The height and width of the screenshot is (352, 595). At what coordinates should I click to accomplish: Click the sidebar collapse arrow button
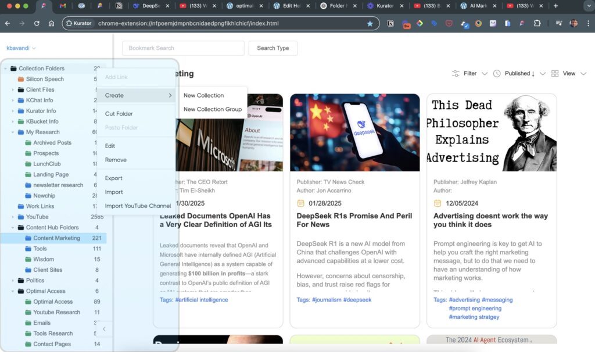pos(103,329)
